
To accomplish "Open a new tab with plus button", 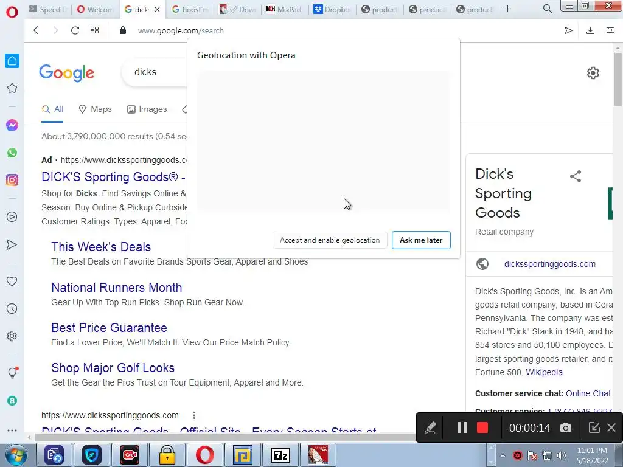I will [x=507, y=9].
